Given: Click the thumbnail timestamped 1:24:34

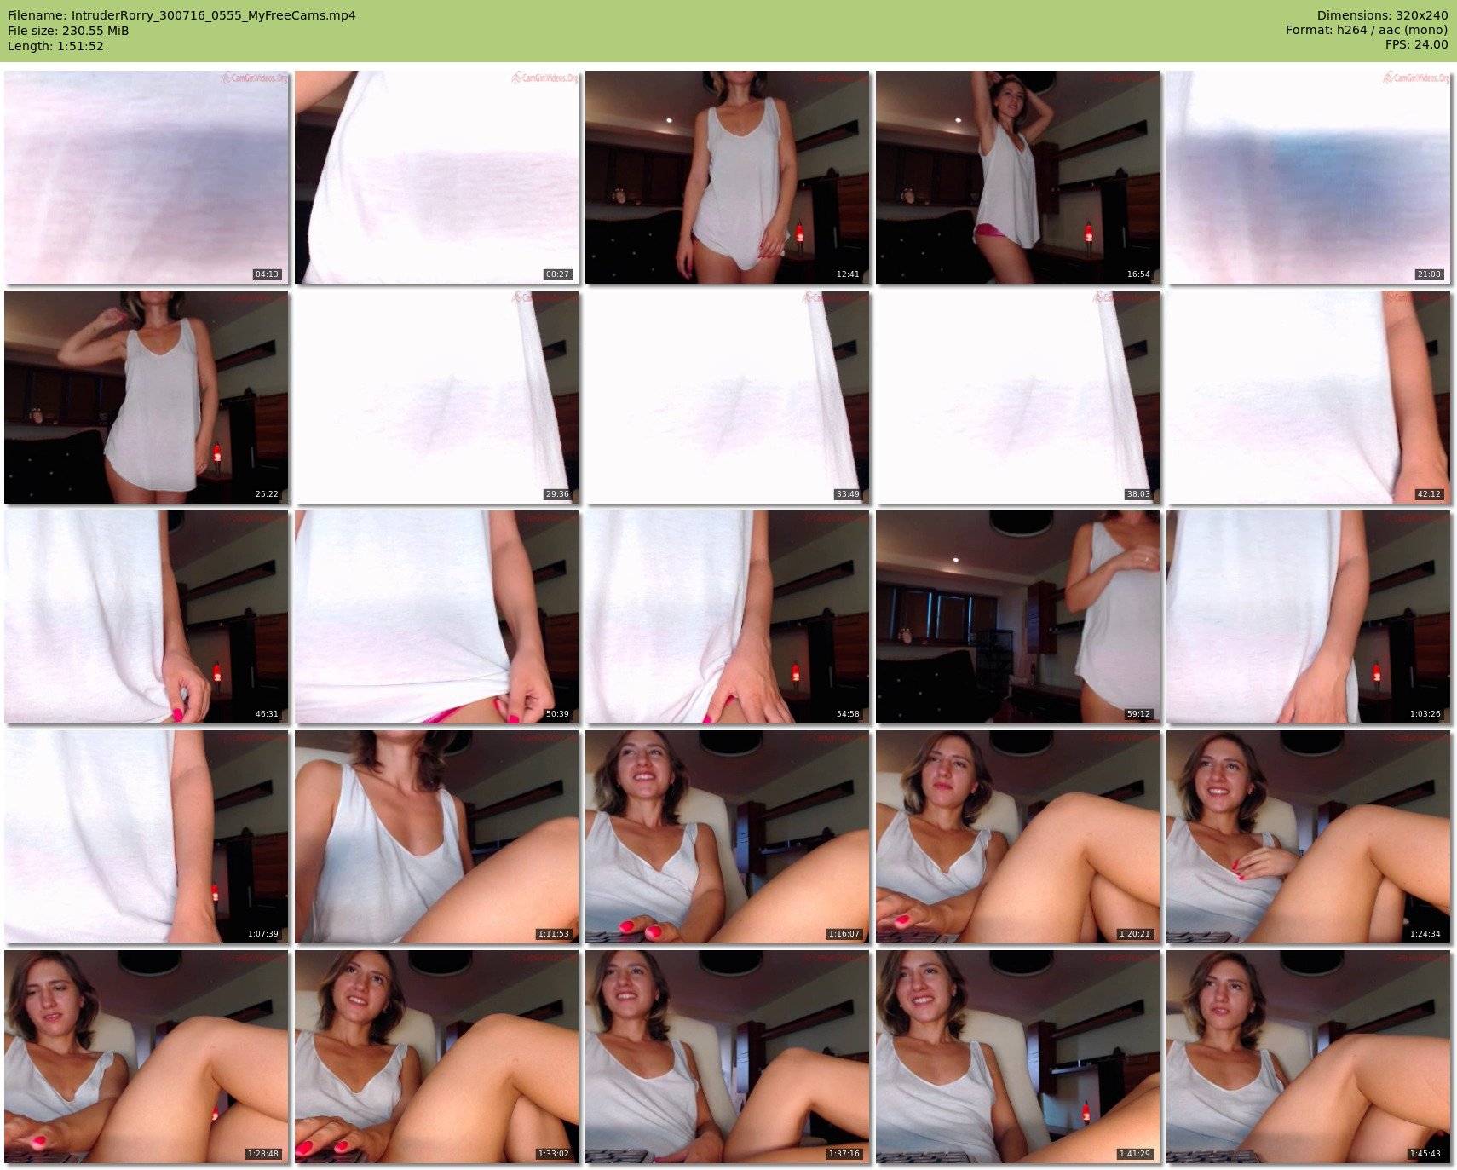Looking at the screenshot, I should [1308, 837].
